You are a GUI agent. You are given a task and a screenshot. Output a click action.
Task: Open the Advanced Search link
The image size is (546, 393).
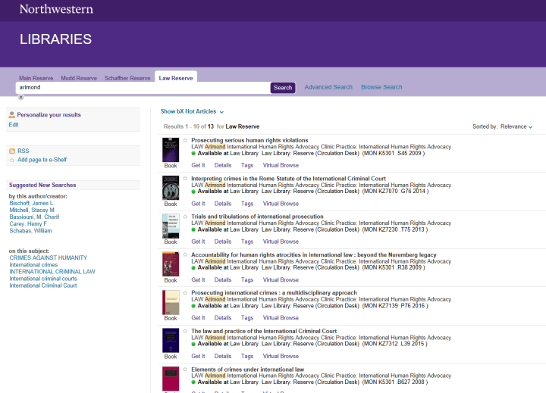pyautogui.click(x=328, y=87)
